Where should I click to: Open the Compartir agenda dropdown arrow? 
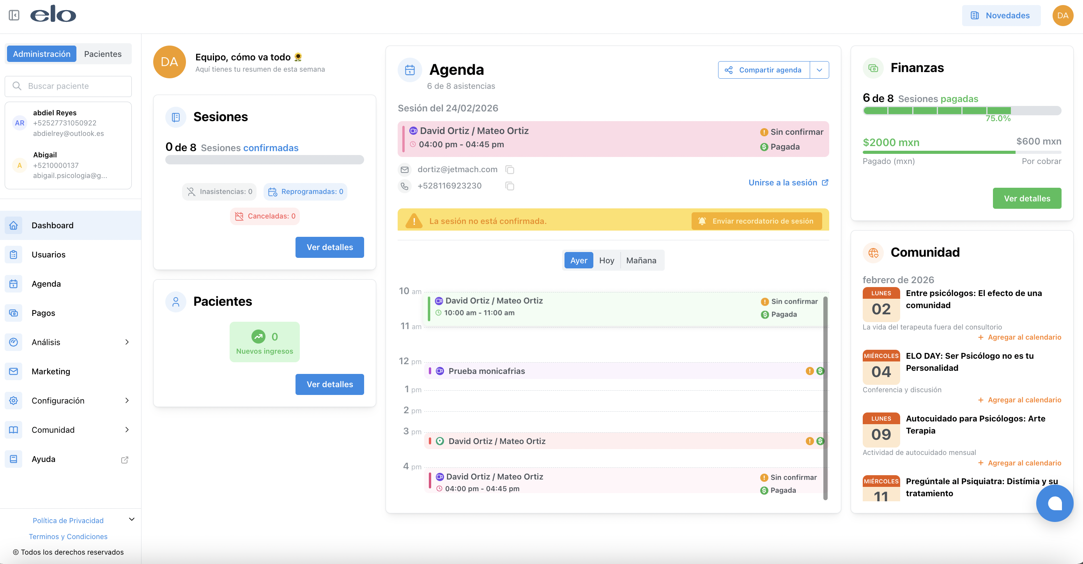pyautogui.click(x=819, y=70)
